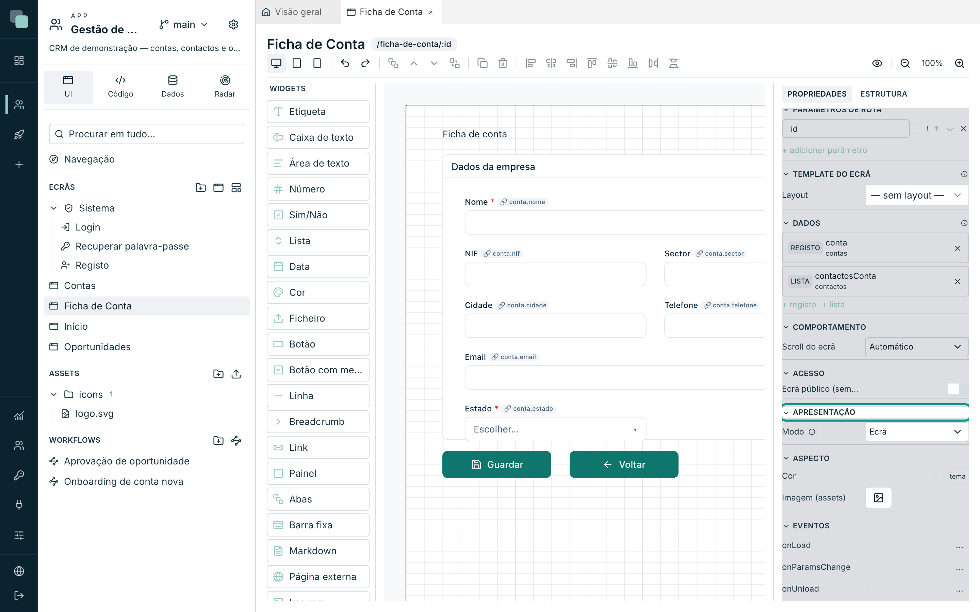Click the Nome input field
Viewport: 980px width, 612px height.
point(615,222)
